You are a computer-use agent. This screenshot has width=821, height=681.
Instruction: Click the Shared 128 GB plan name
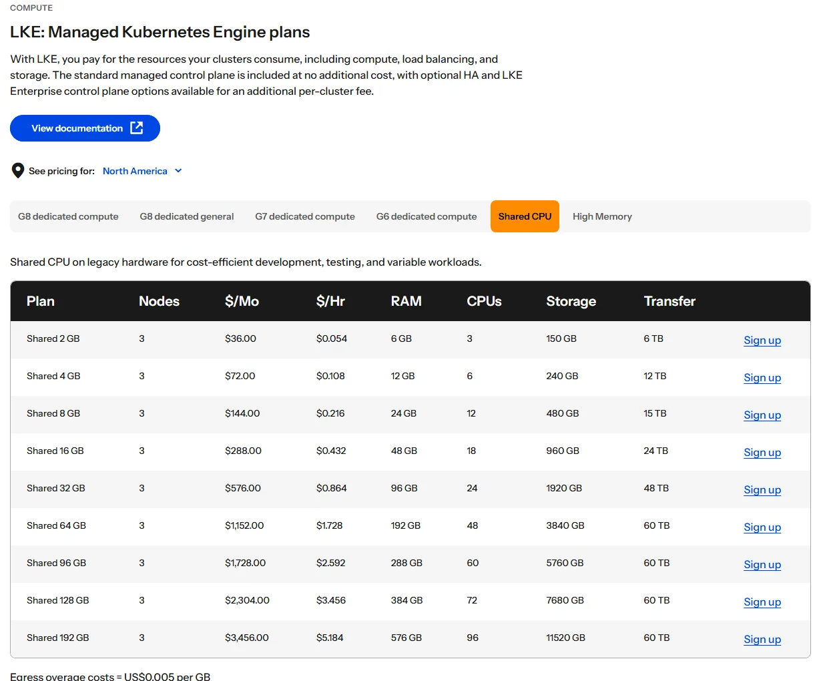[58, 600]
